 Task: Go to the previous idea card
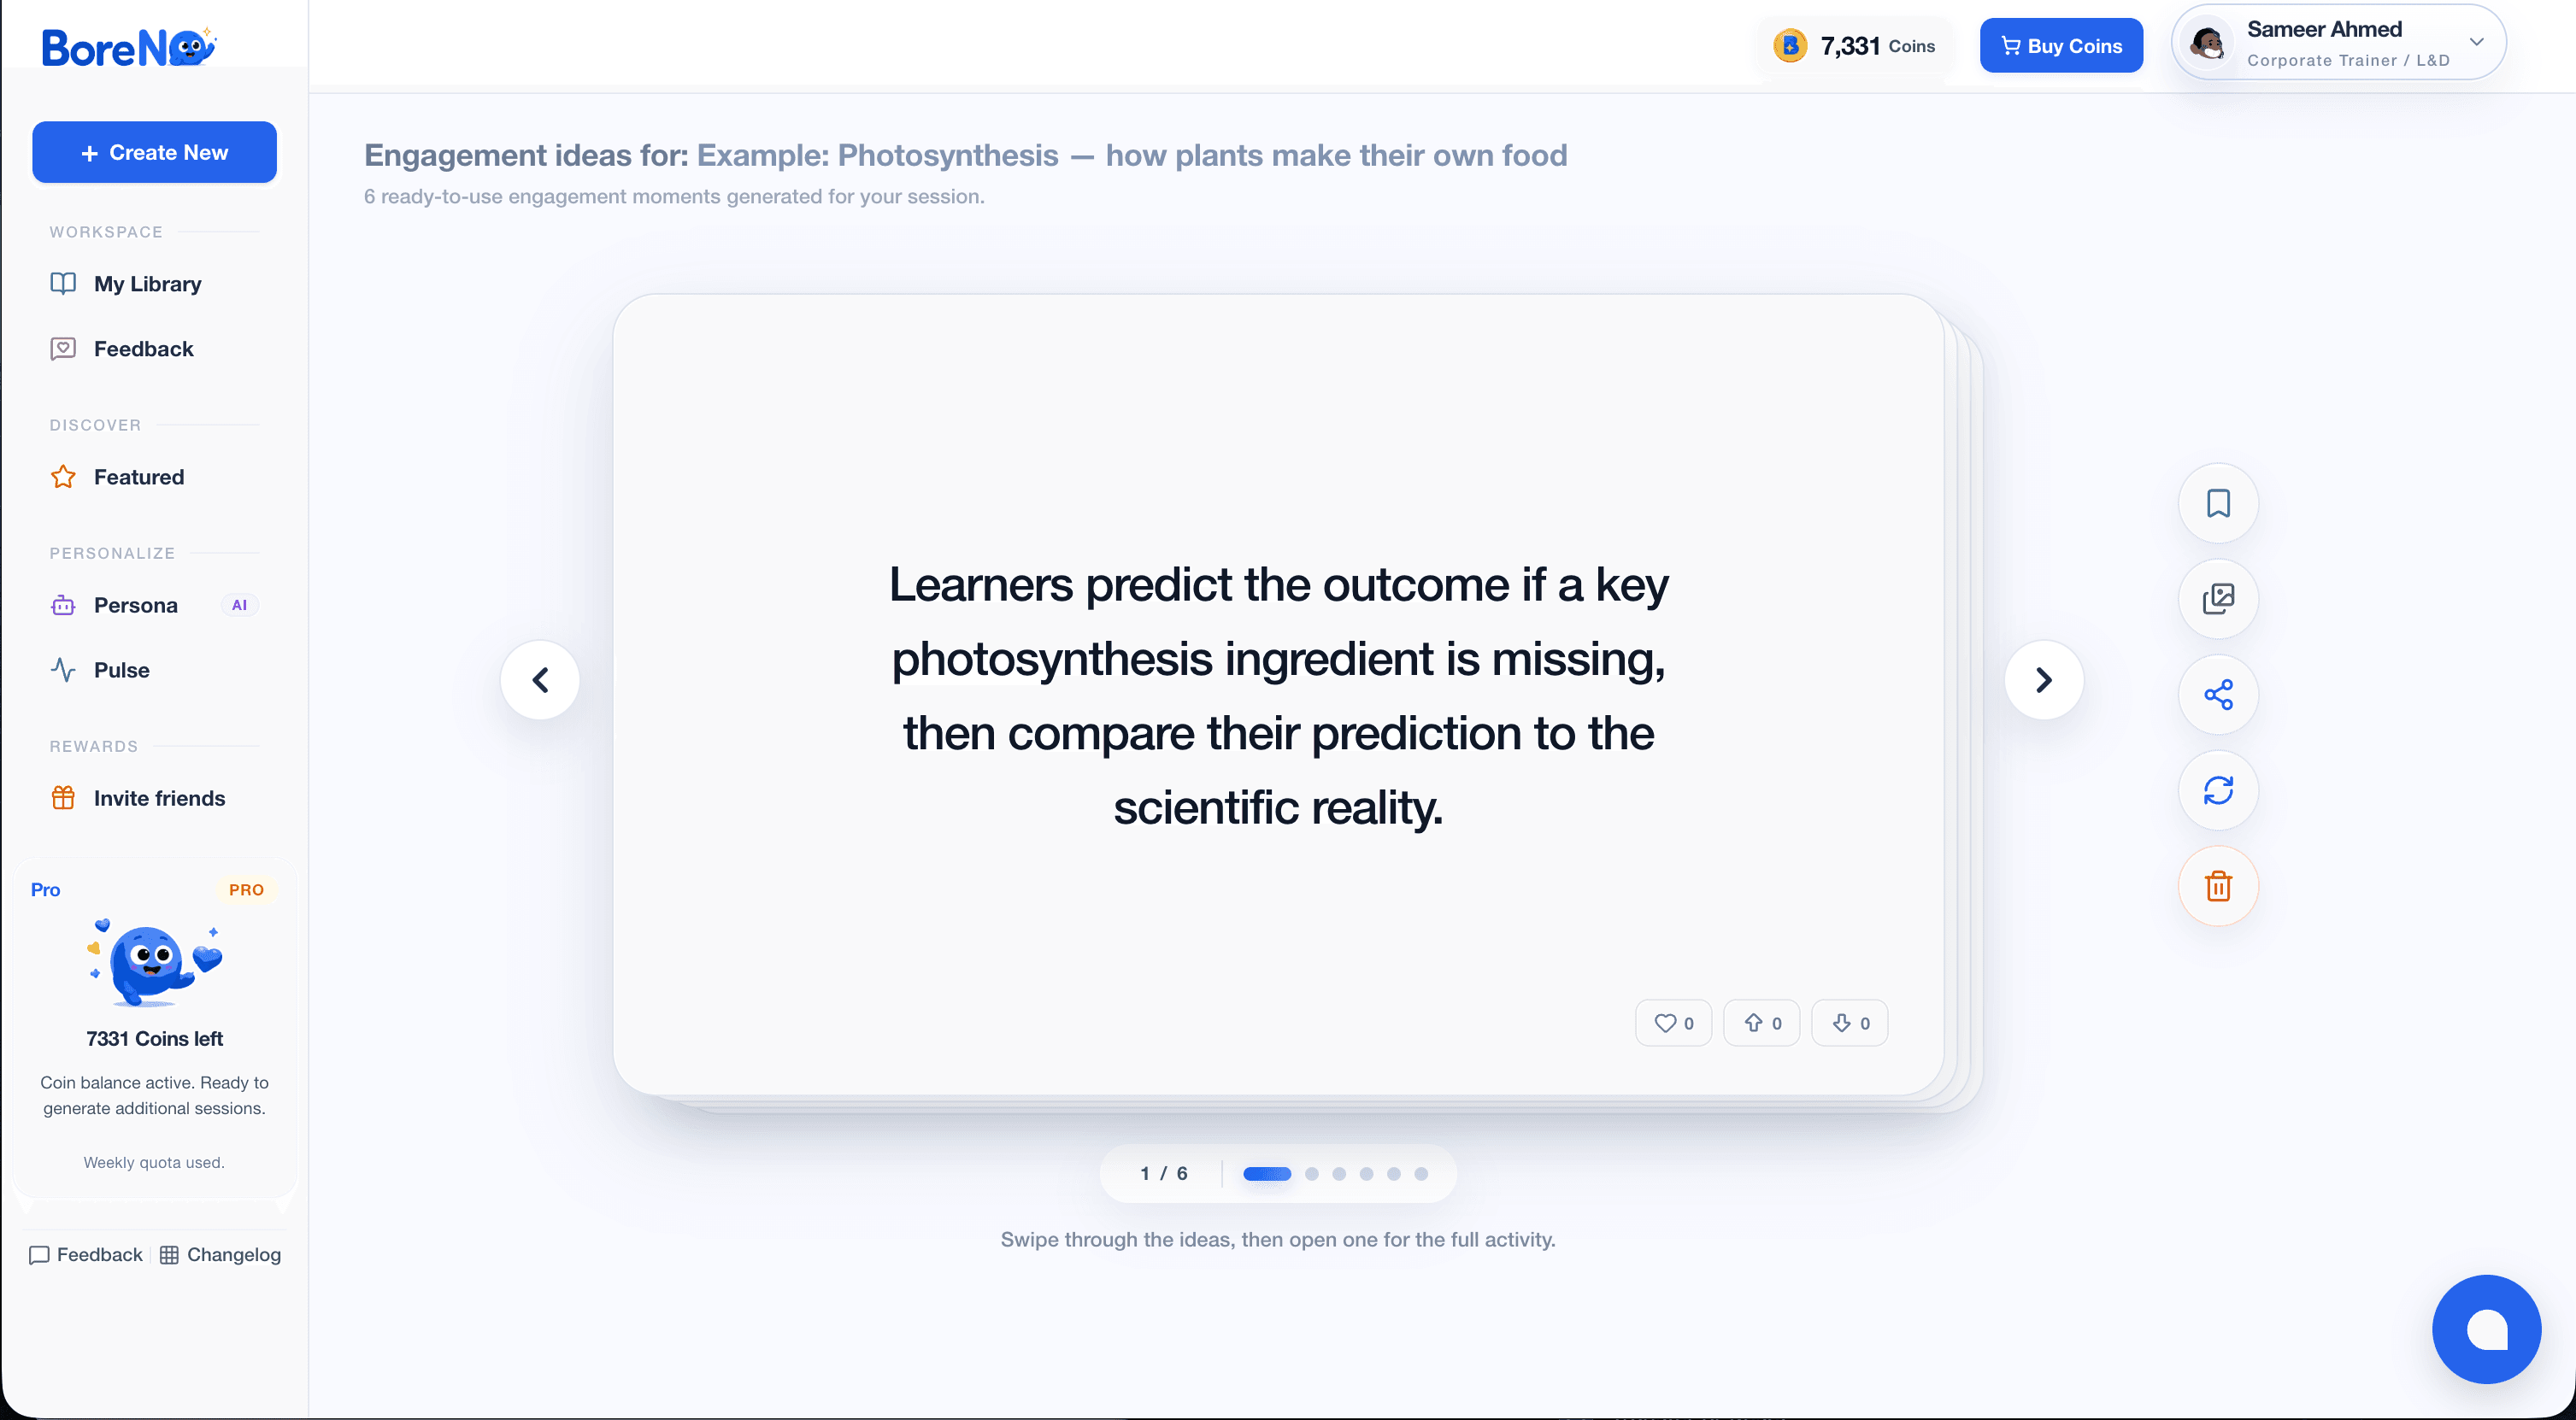(540, 680)
